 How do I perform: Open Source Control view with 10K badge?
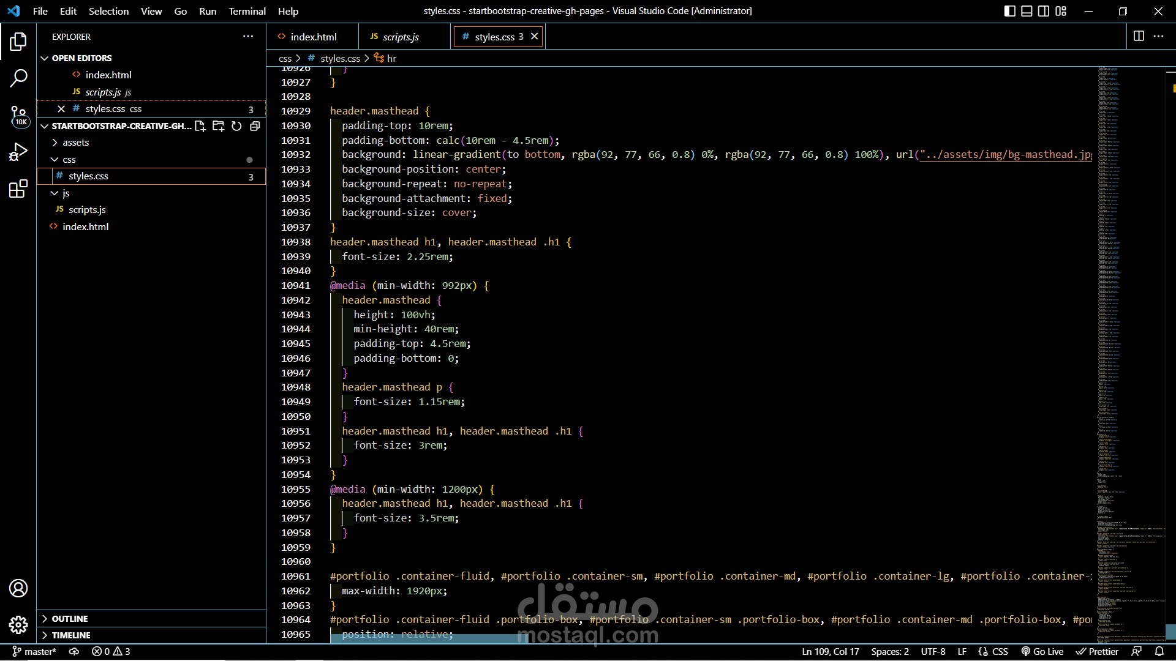(x=18, y=115)
